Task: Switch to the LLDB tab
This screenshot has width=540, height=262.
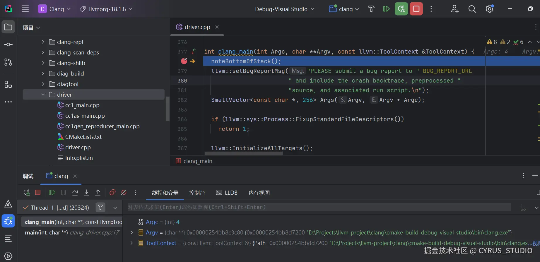Action: [227, 193]
